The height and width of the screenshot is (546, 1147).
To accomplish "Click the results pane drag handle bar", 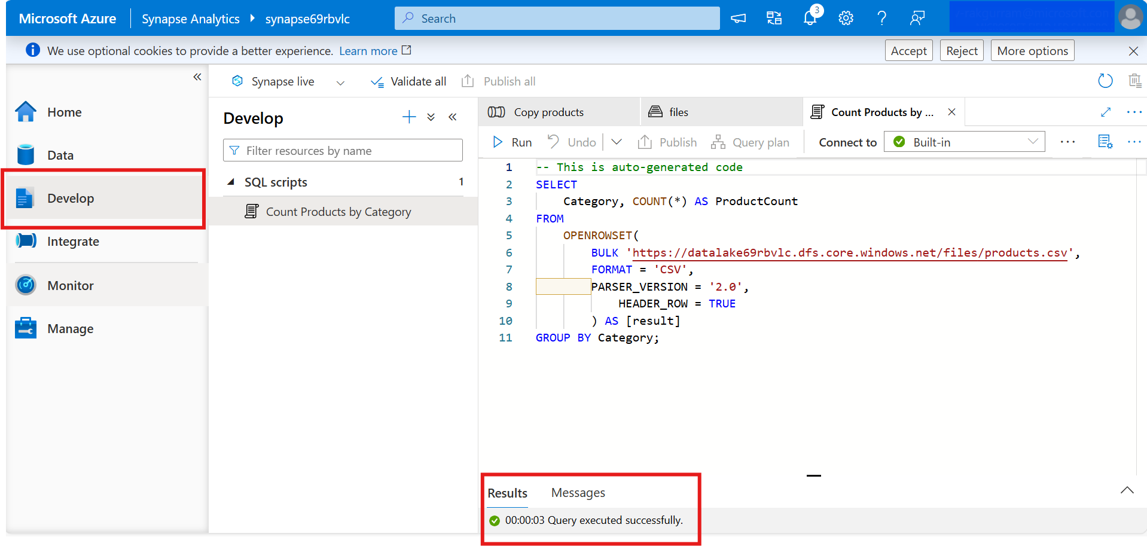I will coord(813,475).
